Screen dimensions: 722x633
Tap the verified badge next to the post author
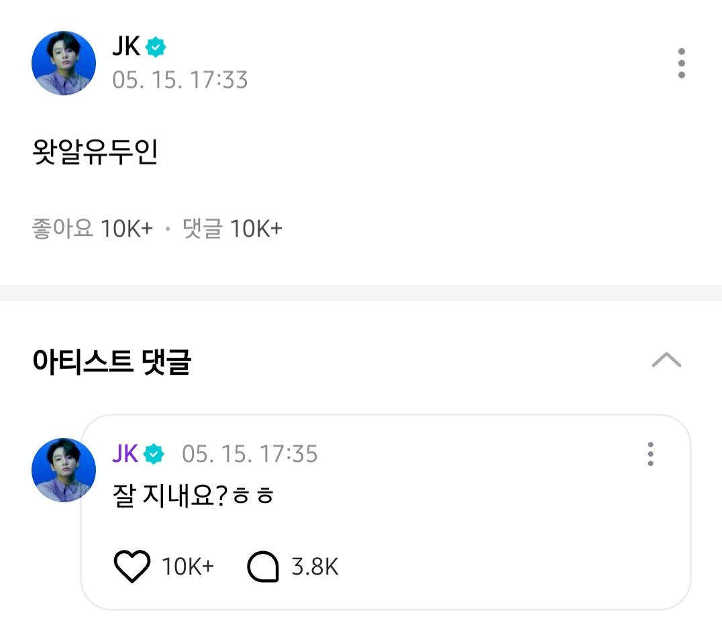(156, 48)
